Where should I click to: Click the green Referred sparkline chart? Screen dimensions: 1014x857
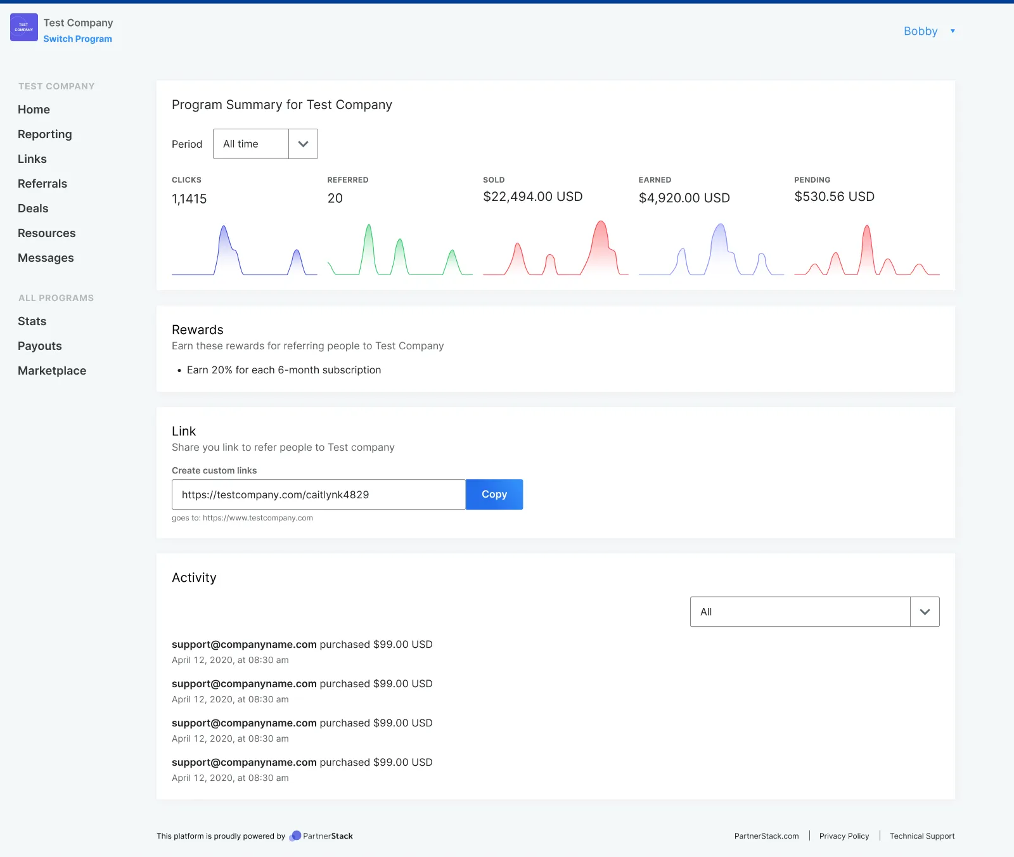tap(400, 249)
